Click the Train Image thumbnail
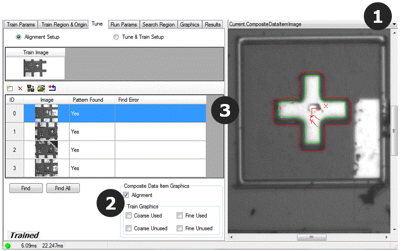This screenshot has height=251, width=403. click(x=35, y=67)
